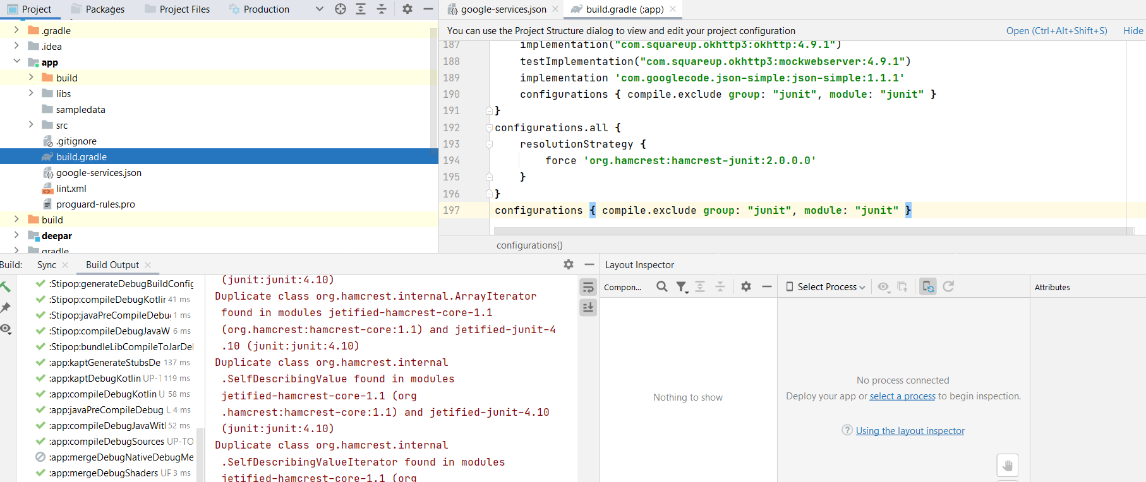Close the google-services.json editor tab

555,9
